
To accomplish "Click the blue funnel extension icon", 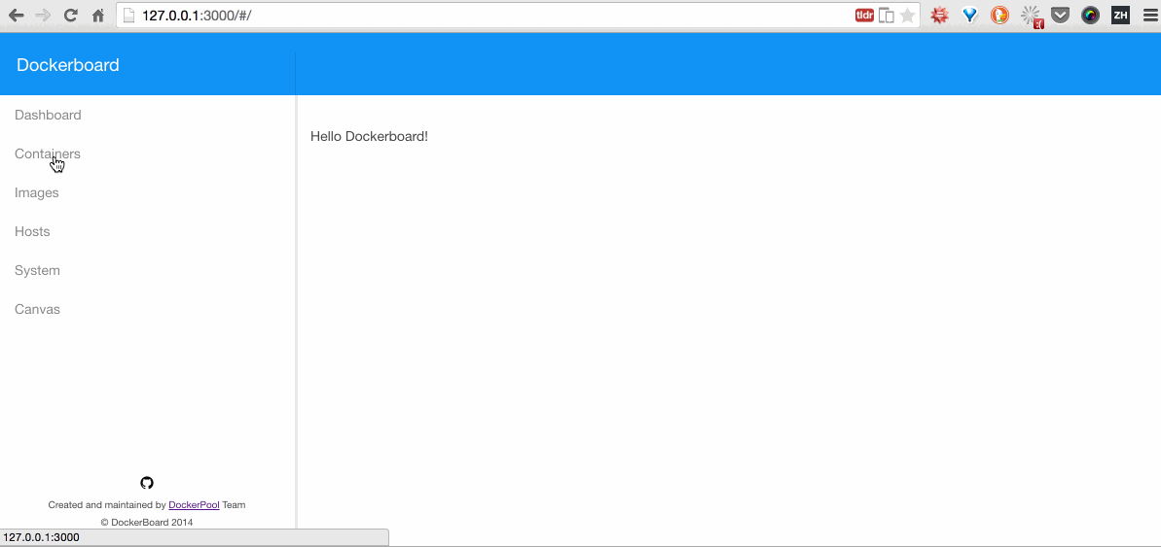I will click(970, 15).
